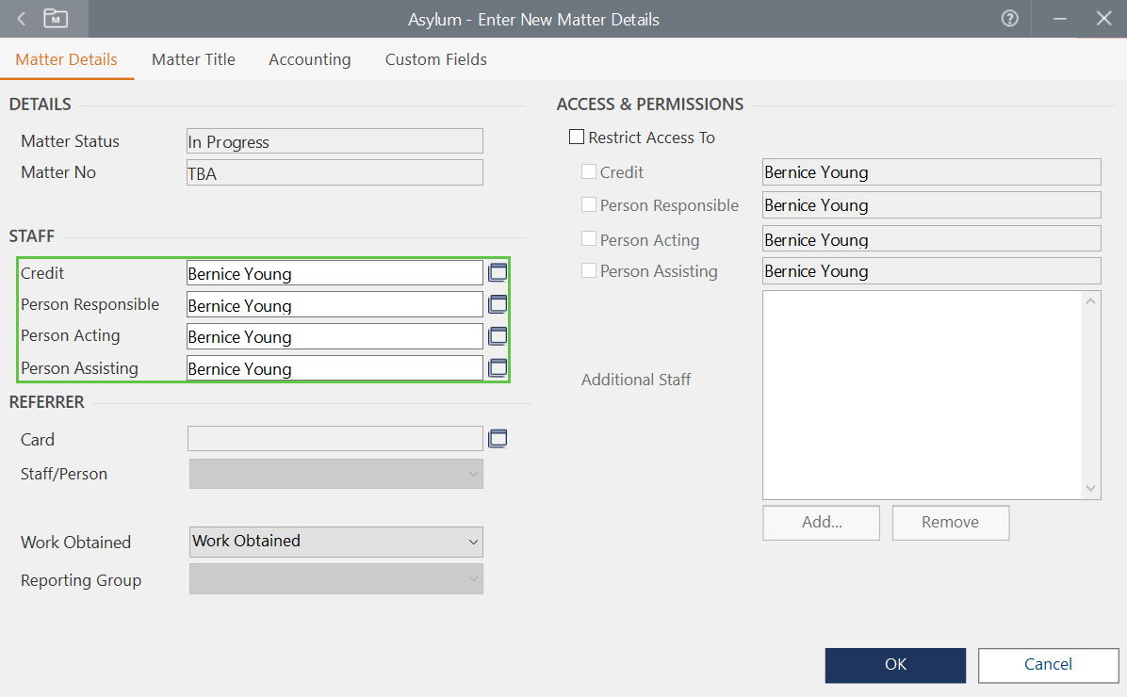Click the Additional Staff list scrollbar down arrow
This screenshot has height=697, width=1127.
(x=1091, y=489)
